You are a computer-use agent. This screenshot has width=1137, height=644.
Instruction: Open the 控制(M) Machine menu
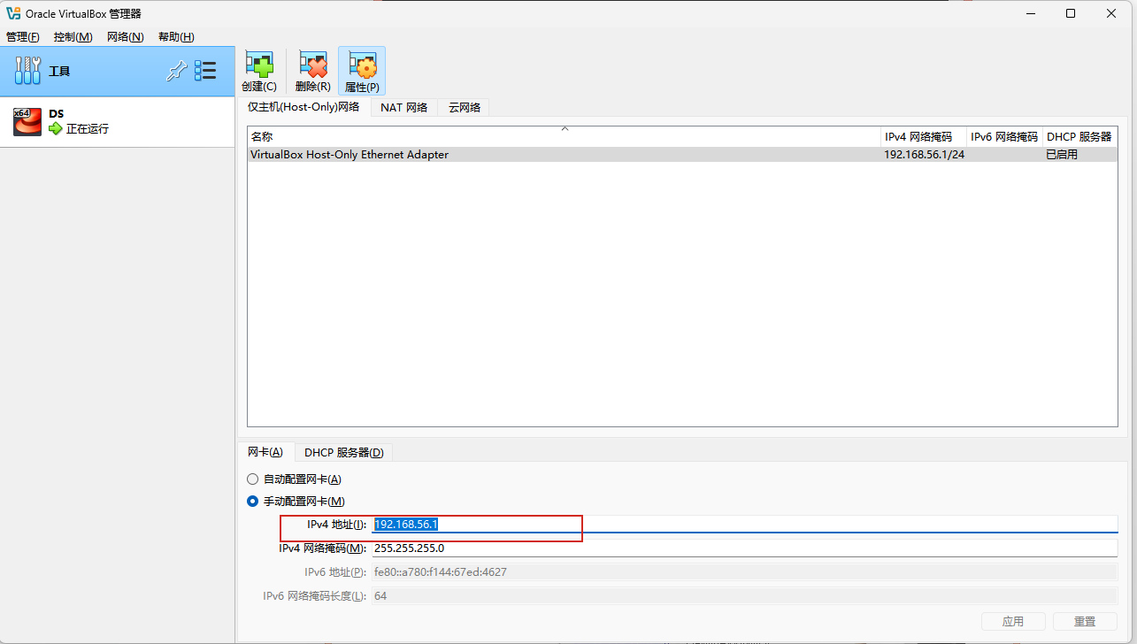[73, 36]
